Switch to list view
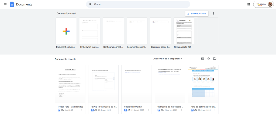The width and height of the screenshot is (276, 118). [x=203, y=59]
